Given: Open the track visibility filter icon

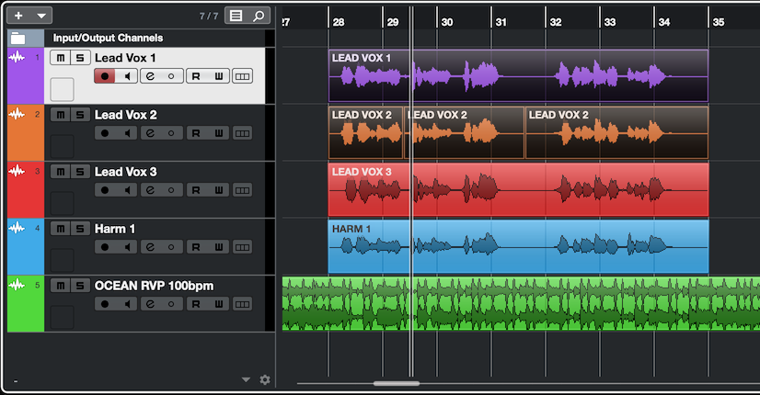Looking at the screenshot, I should point(236,16).
